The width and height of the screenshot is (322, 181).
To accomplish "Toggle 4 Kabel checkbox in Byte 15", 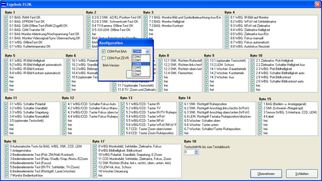I will point(260,117).
